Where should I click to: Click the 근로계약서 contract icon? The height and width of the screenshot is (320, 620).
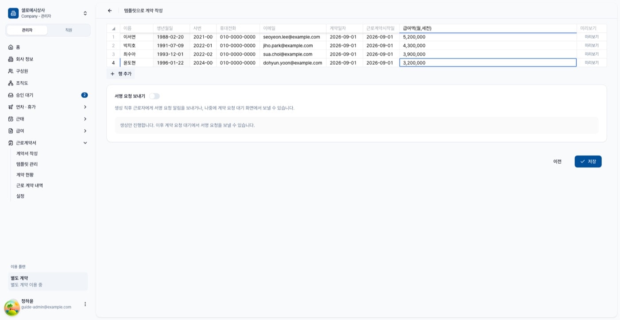click(x=11, y=143)
